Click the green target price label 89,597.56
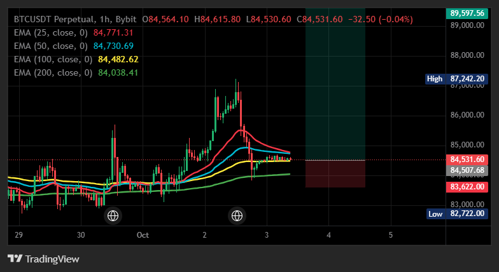The image size is (499, 272). coord(467,13)
